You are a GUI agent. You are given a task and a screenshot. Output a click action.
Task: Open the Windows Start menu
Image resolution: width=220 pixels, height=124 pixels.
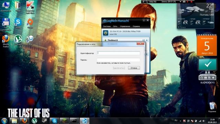[4, 121]
